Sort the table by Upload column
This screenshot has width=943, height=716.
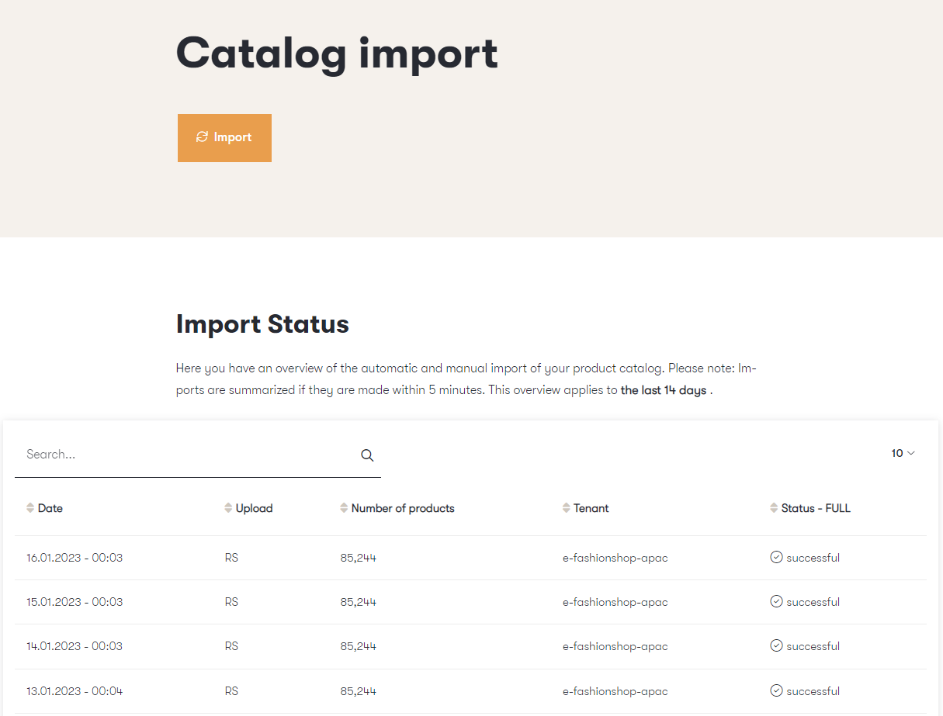click(248, 508)
